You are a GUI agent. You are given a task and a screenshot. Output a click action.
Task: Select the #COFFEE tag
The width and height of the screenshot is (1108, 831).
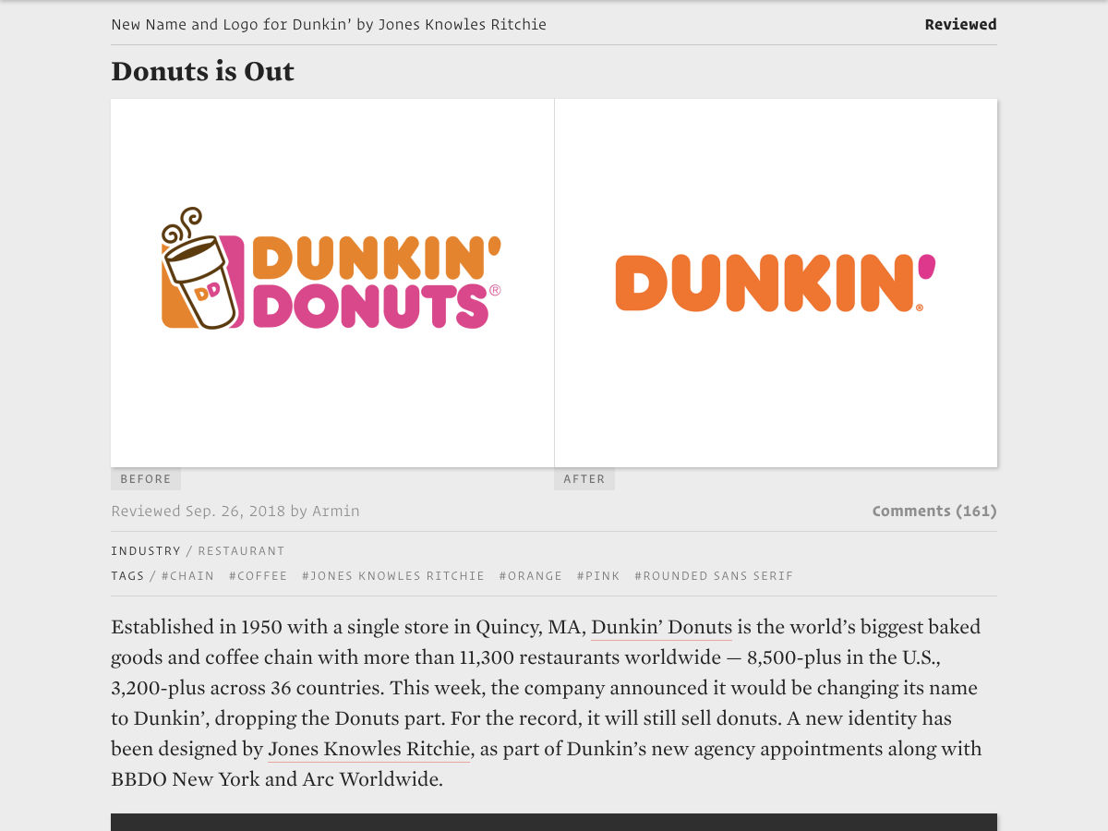pos(258,575)
